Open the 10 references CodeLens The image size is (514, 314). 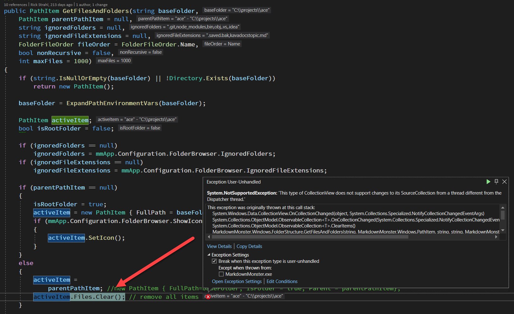15,5
